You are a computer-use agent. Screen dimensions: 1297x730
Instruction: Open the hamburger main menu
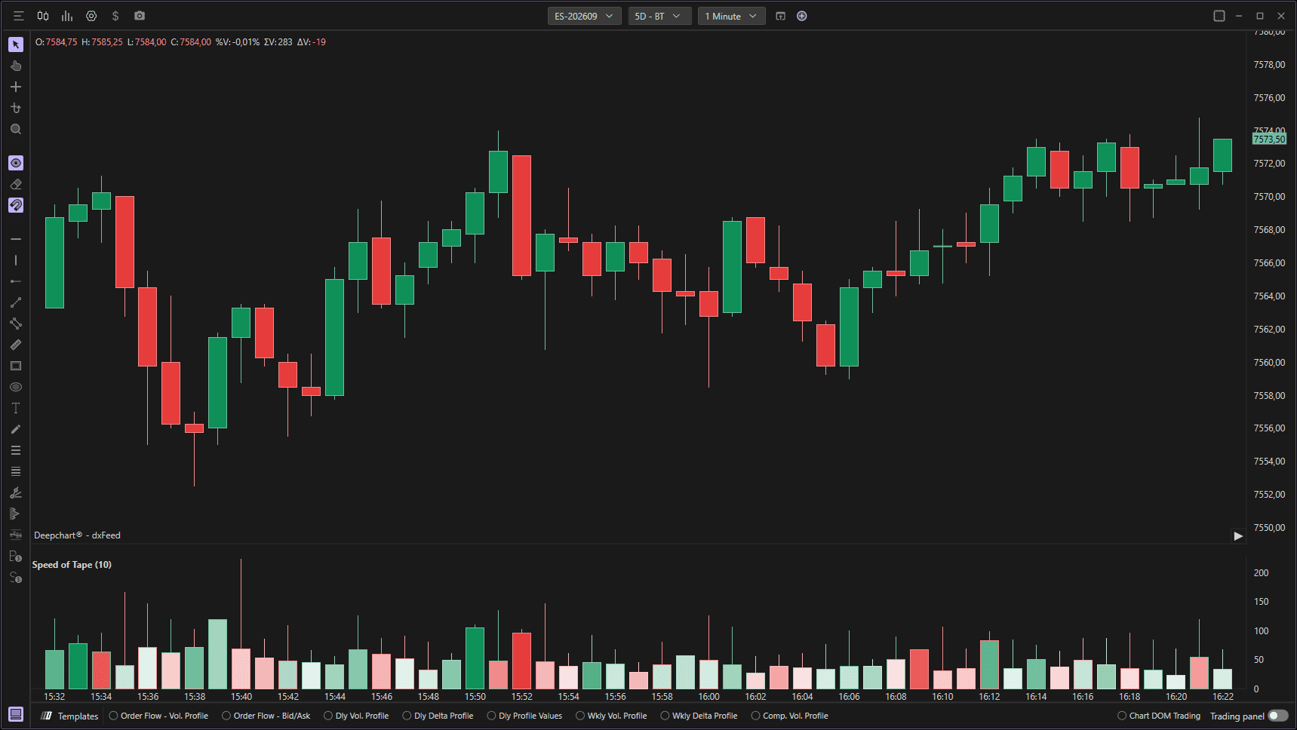[19, 16]
